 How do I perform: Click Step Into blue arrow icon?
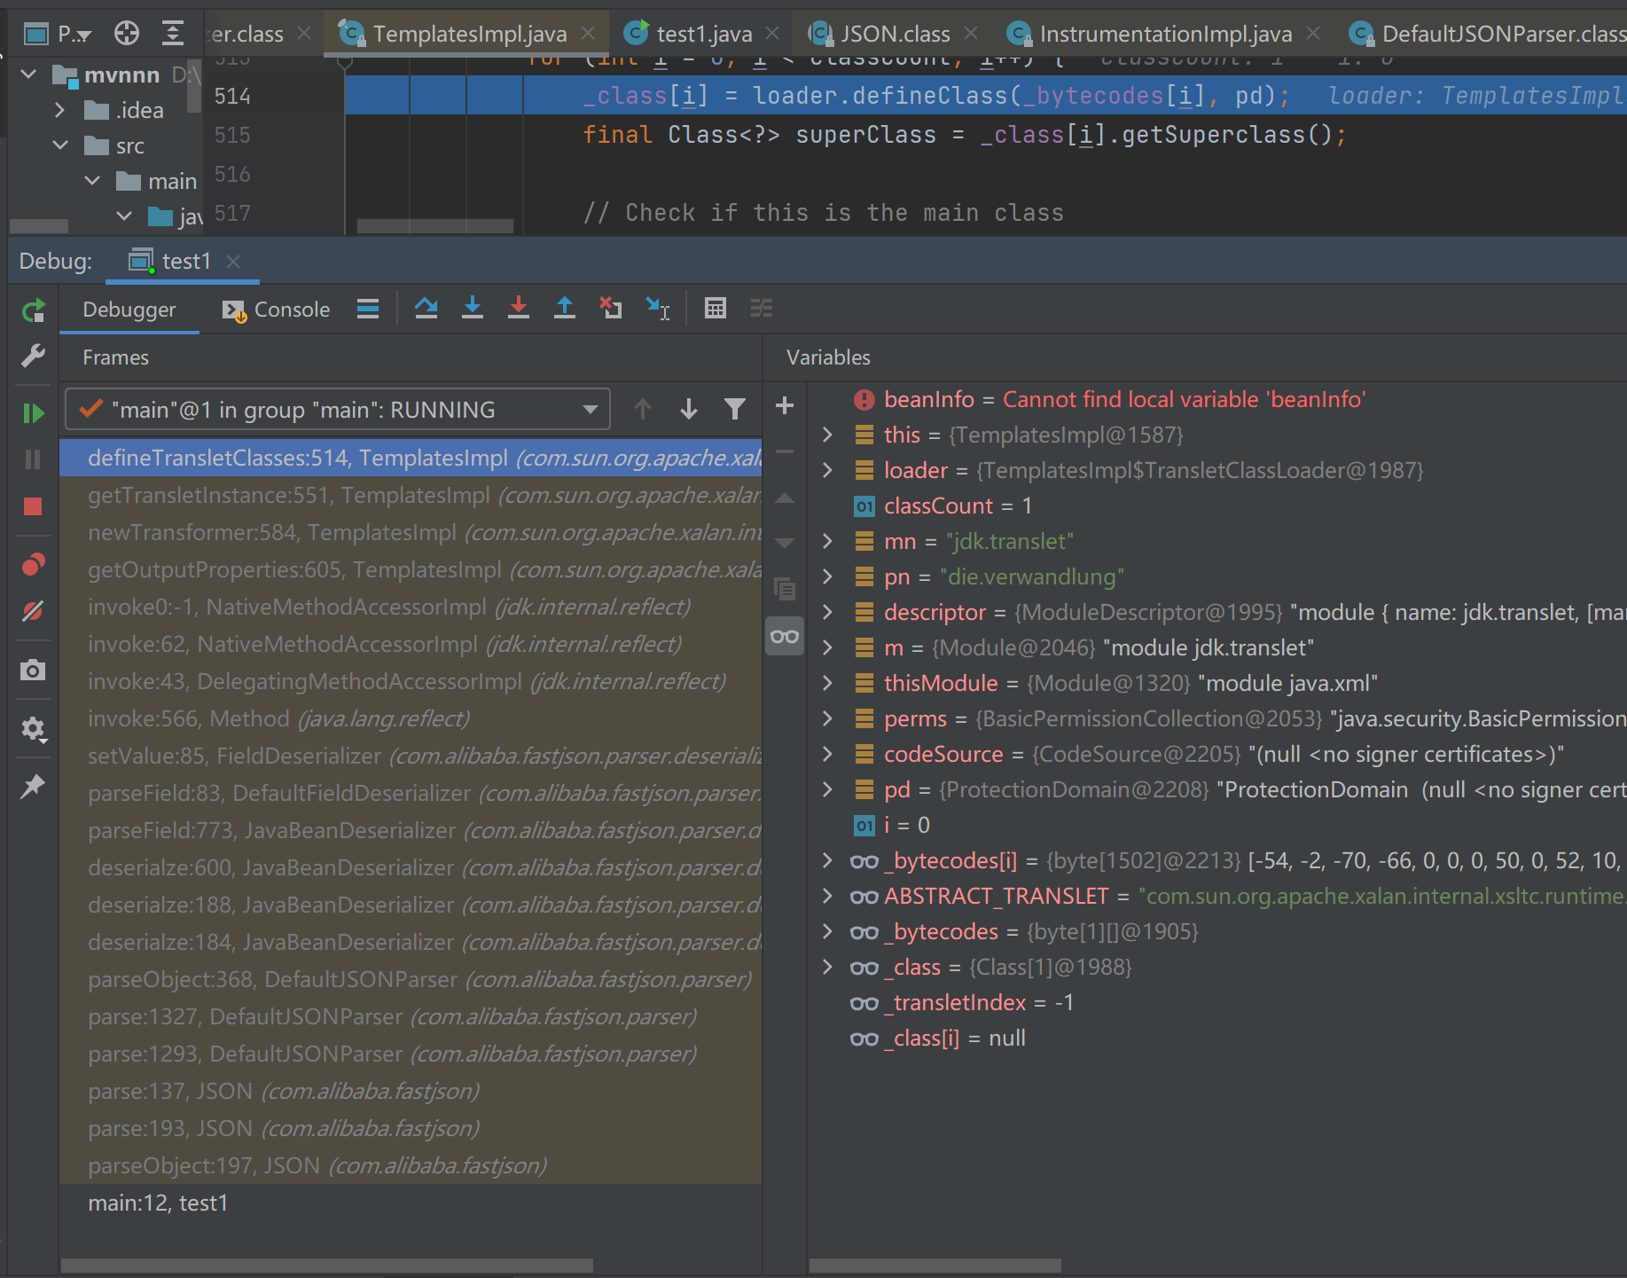(x=473, y=309)
